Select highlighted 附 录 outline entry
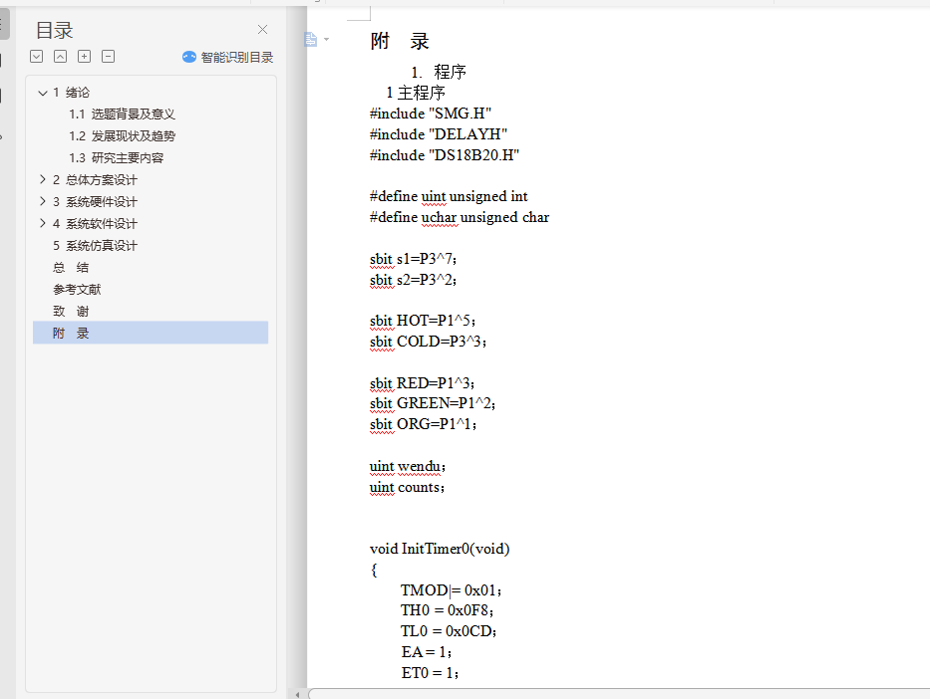Screen dimensions: 930x699 151,333
